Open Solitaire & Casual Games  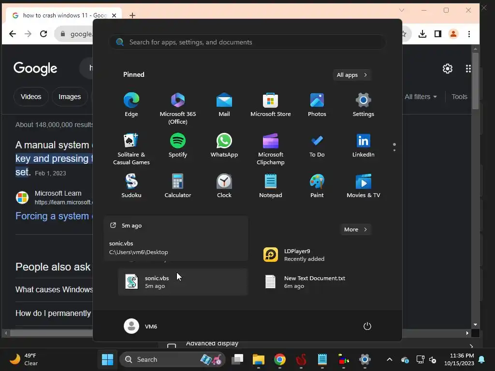point(131,149)
